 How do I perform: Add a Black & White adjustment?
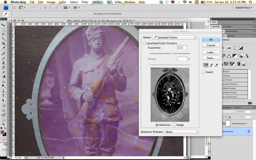point(235,56)
